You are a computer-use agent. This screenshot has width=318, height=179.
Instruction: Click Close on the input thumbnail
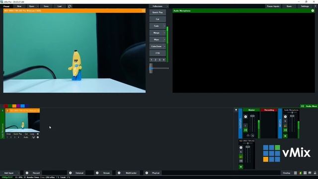8,134
